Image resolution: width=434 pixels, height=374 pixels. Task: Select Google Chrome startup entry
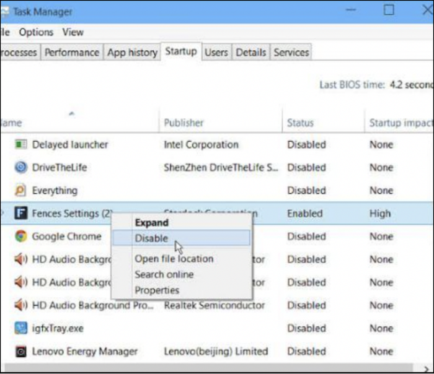pyautogui.click(x=67, y=237)
